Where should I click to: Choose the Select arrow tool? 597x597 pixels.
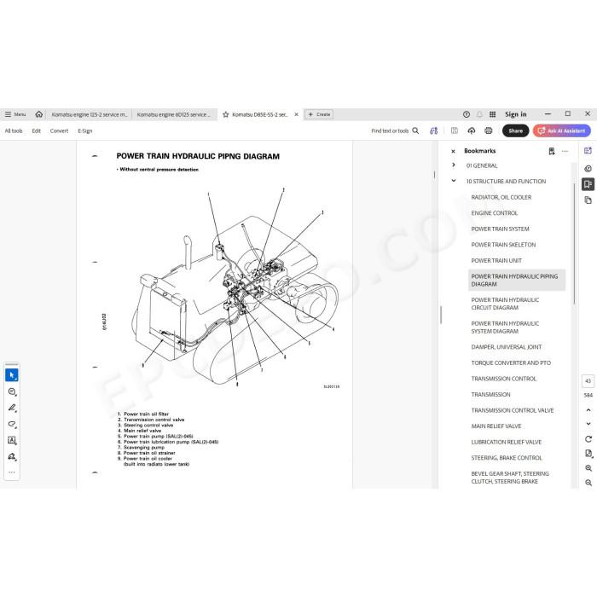click(x=12, y=375)
